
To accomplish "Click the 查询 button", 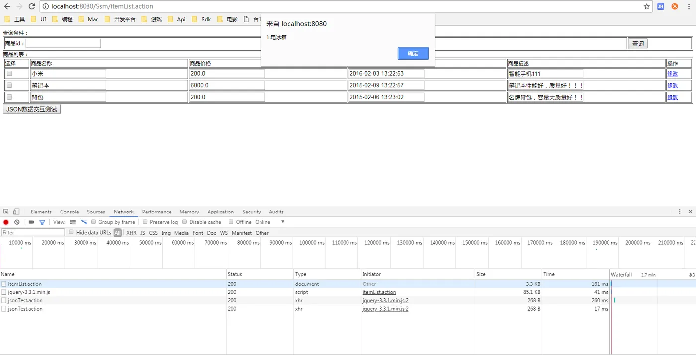I will pos(638,44).
